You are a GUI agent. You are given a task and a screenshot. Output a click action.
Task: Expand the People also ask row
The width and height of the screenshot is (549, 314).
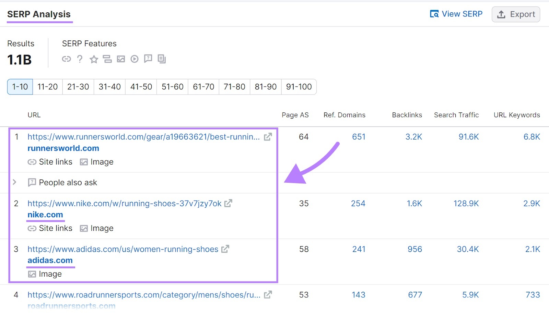(14, 182)
